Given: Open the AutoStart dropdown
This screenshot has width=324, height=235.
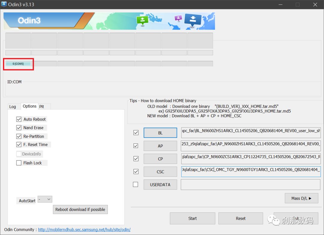Looking at the screenshot, I should coord(45,199).
